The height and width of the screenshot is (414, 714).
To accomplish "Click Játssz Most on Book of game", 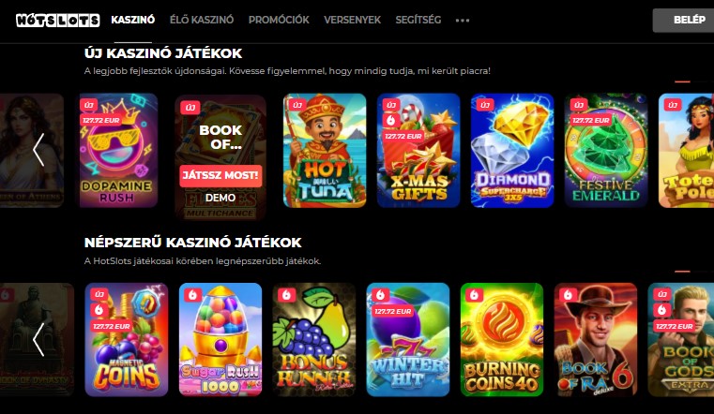I will point(220,175).
